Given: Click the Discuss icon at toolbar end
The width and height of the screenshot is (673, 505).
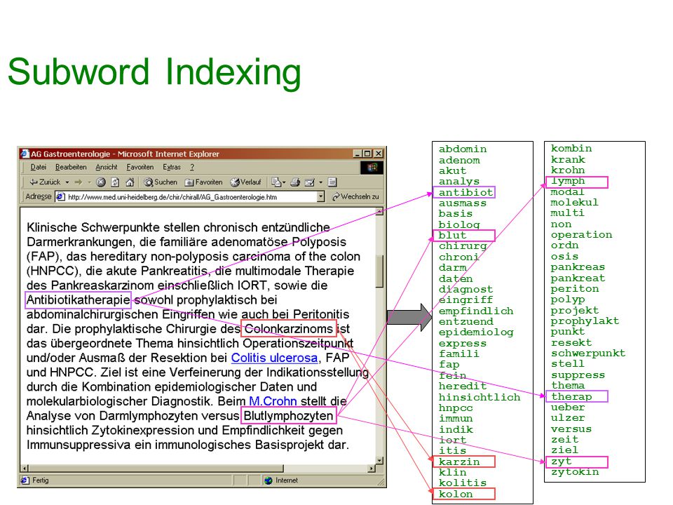Looking at the screenshot, I should click(x=332, y=182).
